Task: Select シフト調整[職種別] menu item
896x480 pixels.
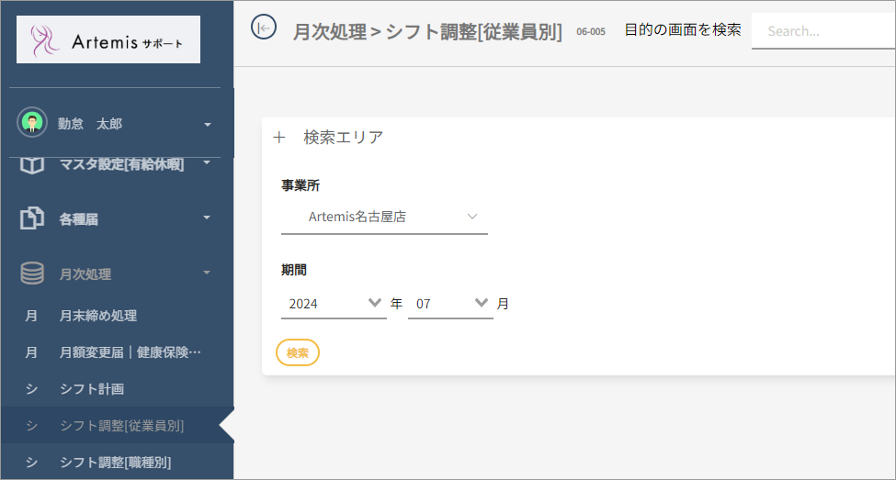Action: click(x=115, y=462)
